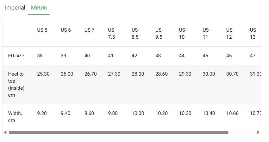Click the scrollbar track right of thumb
269x142 pixels.
click(242, 132)
